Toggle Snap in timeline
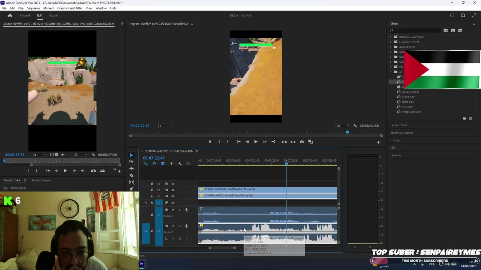 point(154,163)
